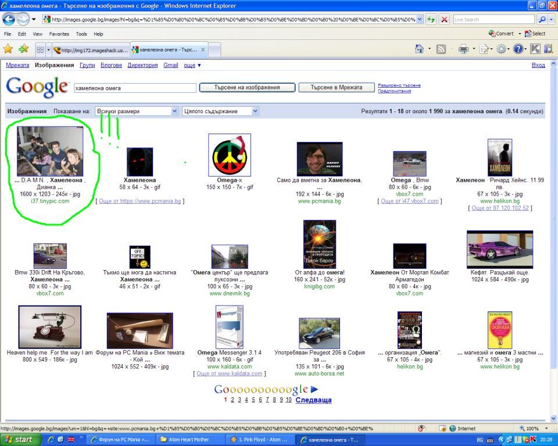Open the recent pages dropdown next to Forward
The height and width of the screenshot is (446, 558).
click(34, 19)
